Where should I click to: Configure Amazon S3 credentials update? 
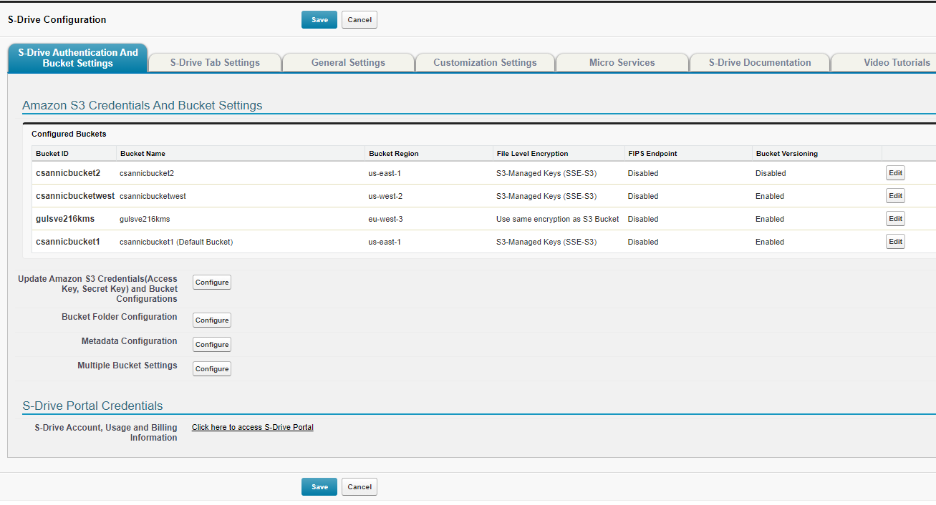(212, 283)
